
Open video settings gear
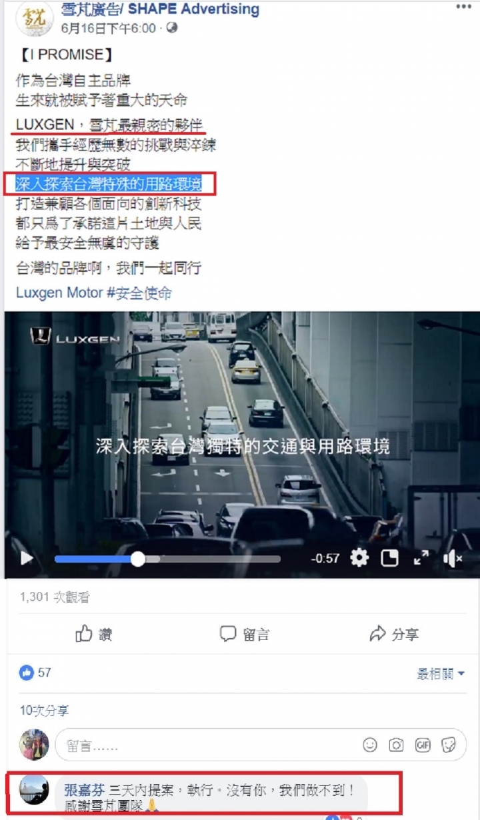359,558
